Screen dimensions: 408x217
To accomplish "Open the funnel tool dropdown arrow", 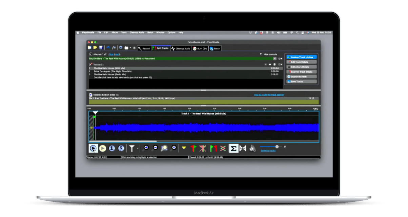I will (x=138, y=149).
